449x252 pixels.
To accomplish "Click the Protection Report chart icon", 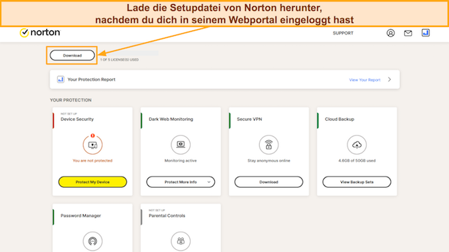I will tap(60, 79).
